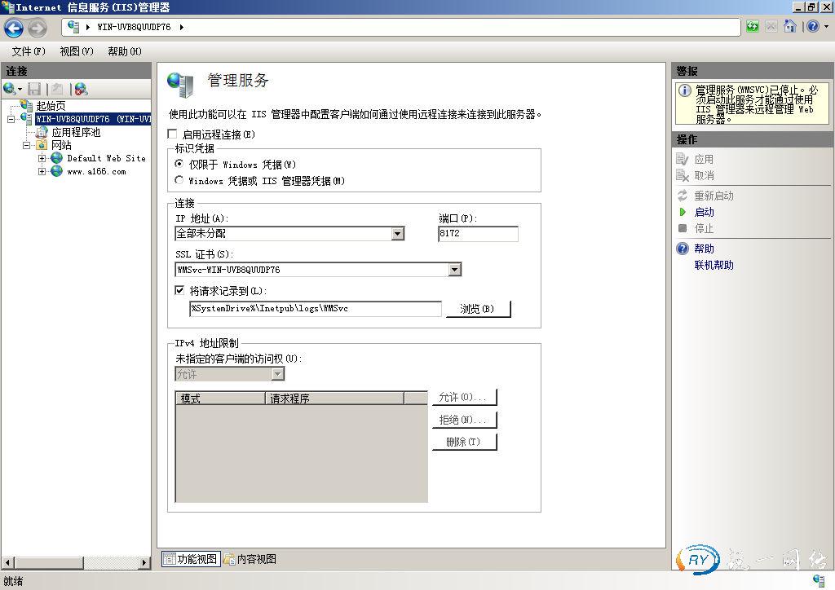
Task: Expand the Default Web Site tree node
Action: click(42, 158)
